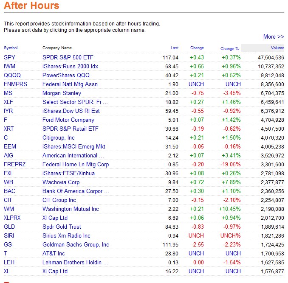288x283 pixels.
Task: Select Morgan Stanley company link
Action: 62,93
